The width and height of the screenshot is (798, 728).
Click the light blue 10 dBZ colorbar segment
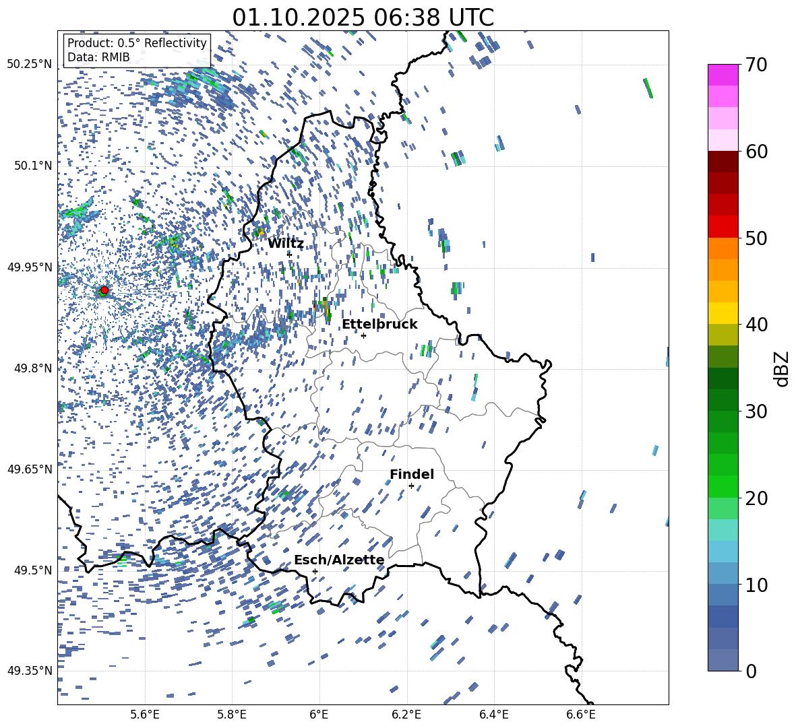(723, 574)
